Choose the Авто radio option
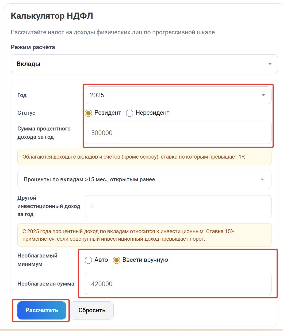The height and width of the screenshot is (331, 283). (x=89, y=260)
